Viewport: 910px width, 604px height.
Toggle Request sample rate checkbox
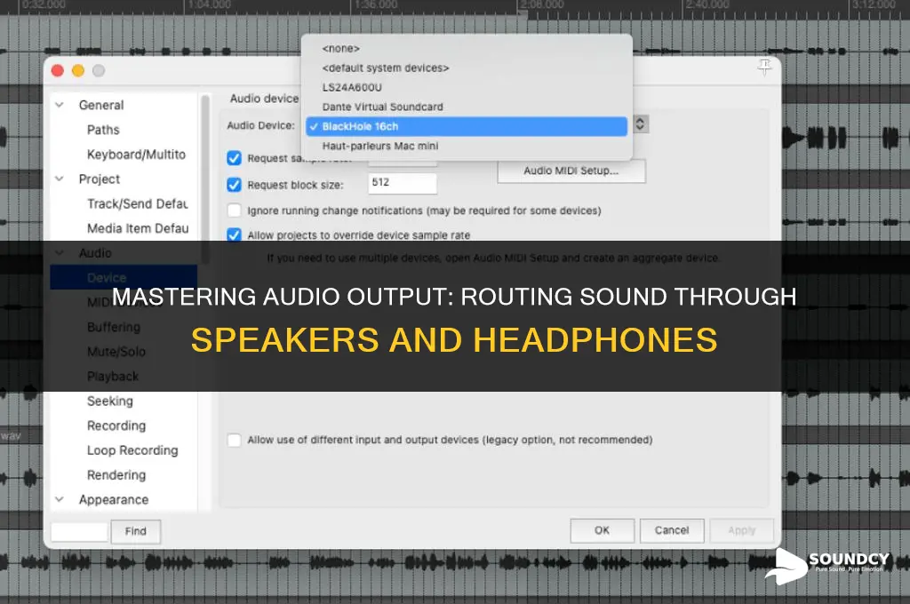(234, 158)
